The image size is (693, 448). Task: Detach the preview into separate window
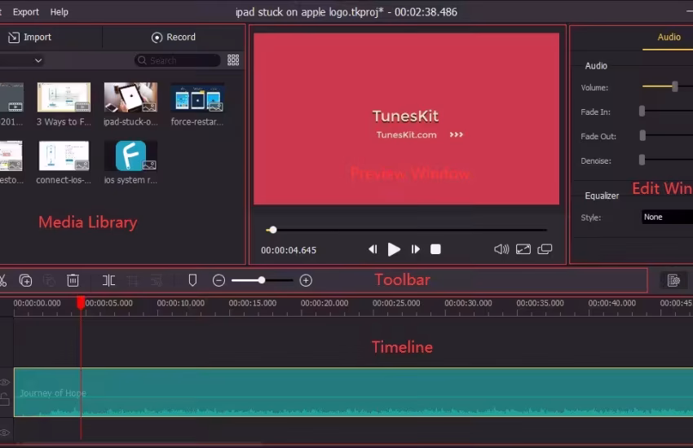coord(545,249)
